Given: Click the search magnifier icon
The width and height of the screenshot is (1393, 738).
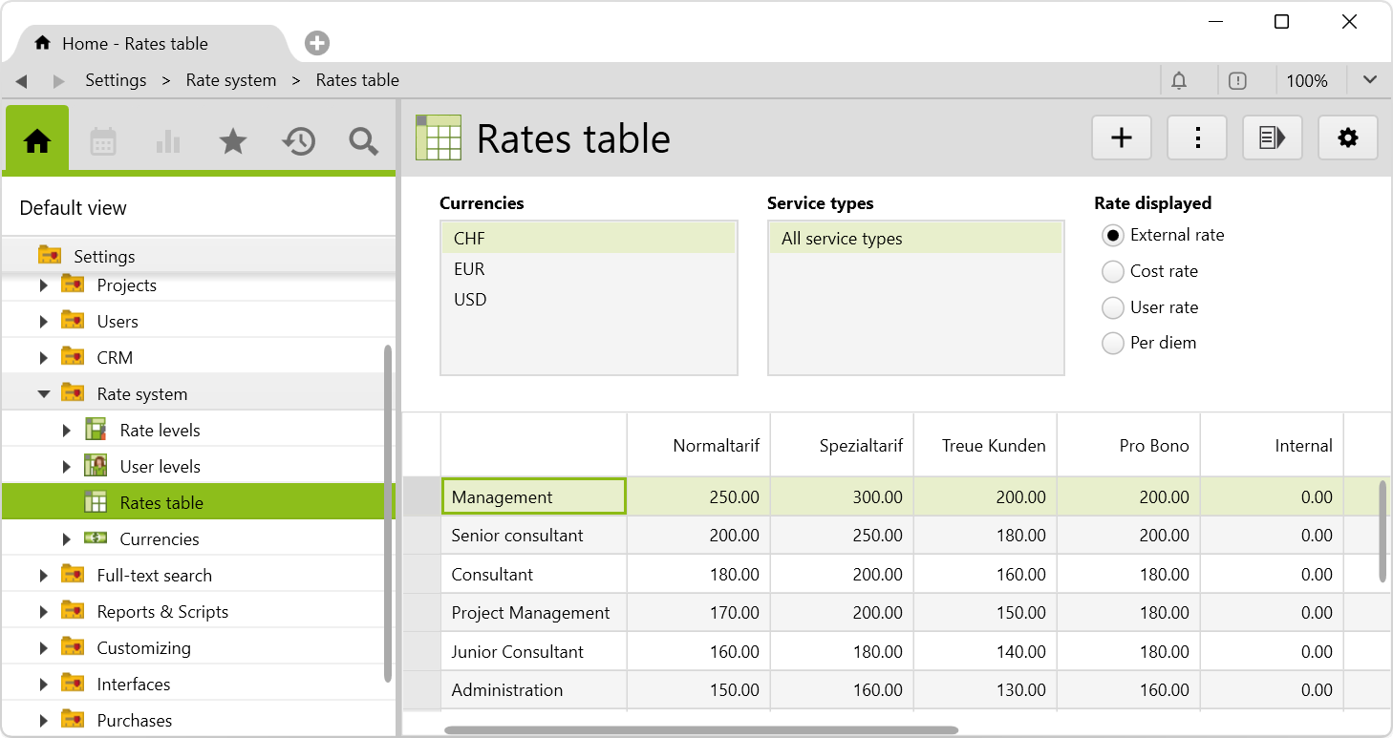Looking at the screenshot, I should click(363, 142).
